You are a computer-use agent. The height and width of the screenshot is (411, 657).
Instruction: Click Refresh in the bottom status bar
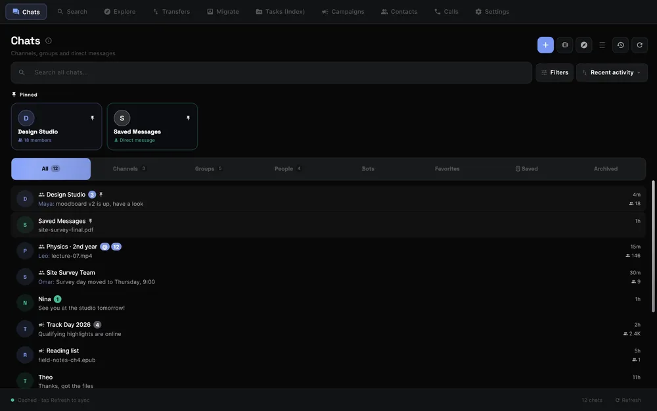(627, 400)
